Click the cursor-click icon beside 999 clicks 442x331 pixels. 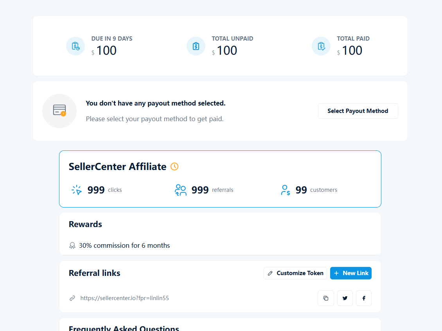[76, 190]
